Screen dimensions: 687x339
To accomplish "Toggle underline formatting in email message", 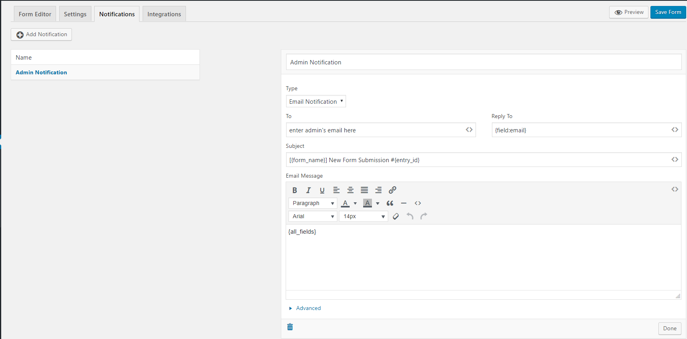I will pyautogui.click(x=322, y=190).
